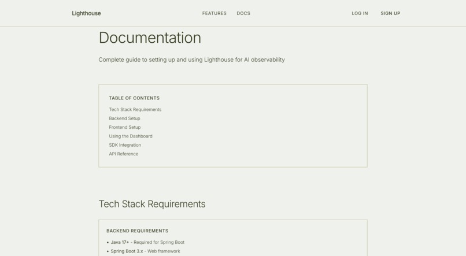Jump to Frontend Setup section link

[125, 127]
